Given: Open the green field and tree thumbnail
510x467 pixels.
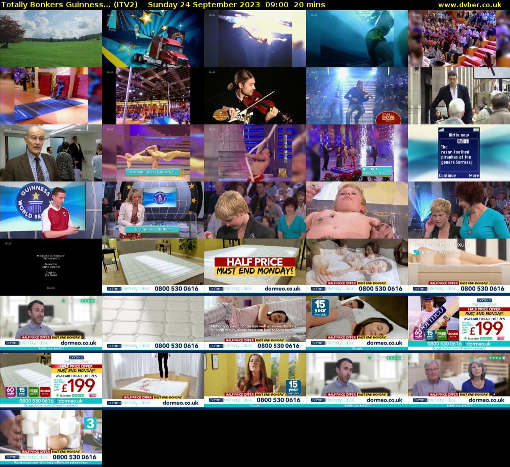Looking at the screenshot, I should pos(51,39).
